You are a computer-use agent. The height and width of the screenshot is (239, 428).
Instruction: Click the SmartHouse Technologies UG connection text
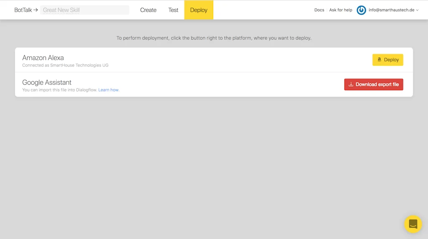coord(79,65)
